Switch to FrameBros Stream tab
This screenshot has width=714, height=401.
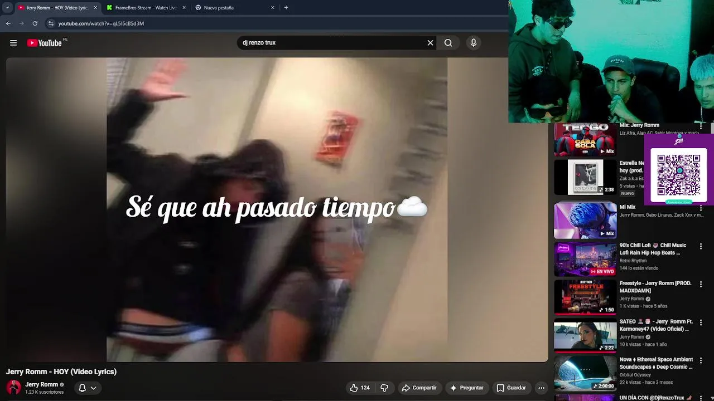pos(146,8)
